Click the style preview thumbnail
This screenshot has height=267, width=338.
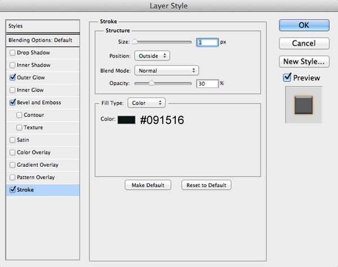pos(304,105)
